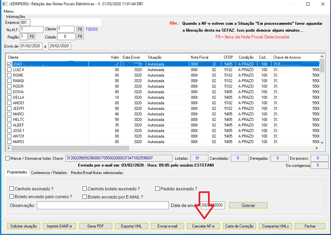Image resolution: width=331 pixels, height=235 pixels.
Task: Export XML using Exportar XML button
Action: (x=131, y=226)
